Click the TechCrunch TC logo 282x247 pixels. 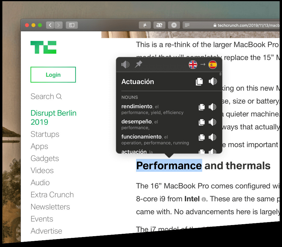(43, 47)
